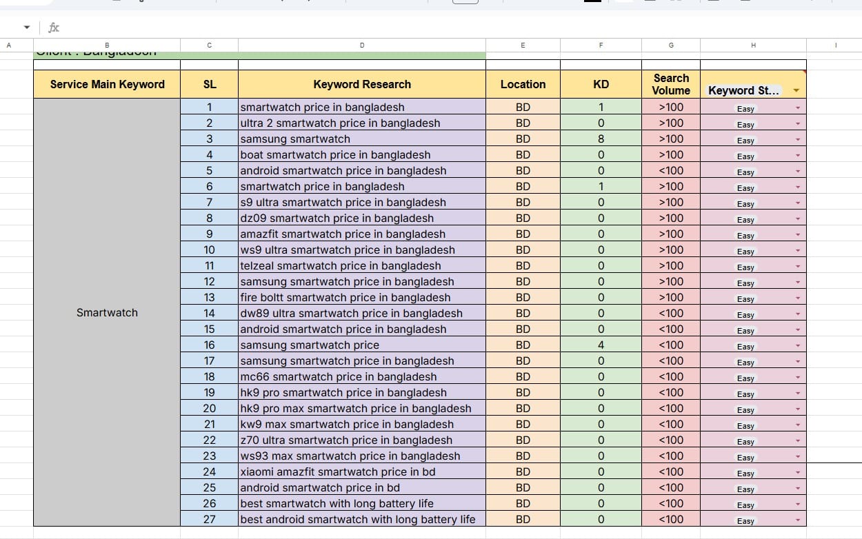Click the formula input bar next to fx
The height and width of the screenshot is (539, 862).
(x=276, y=27)
